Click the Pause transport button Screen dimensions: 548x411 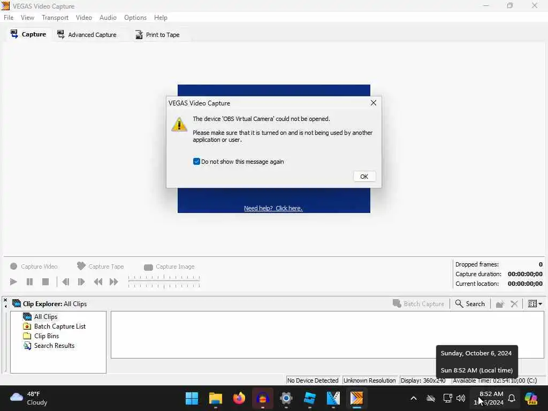30,281
